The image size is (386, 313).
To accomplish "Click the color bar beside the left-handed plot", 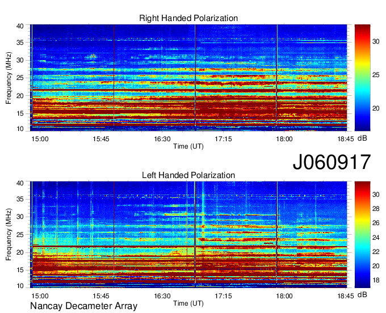I will tap(362, 235).
